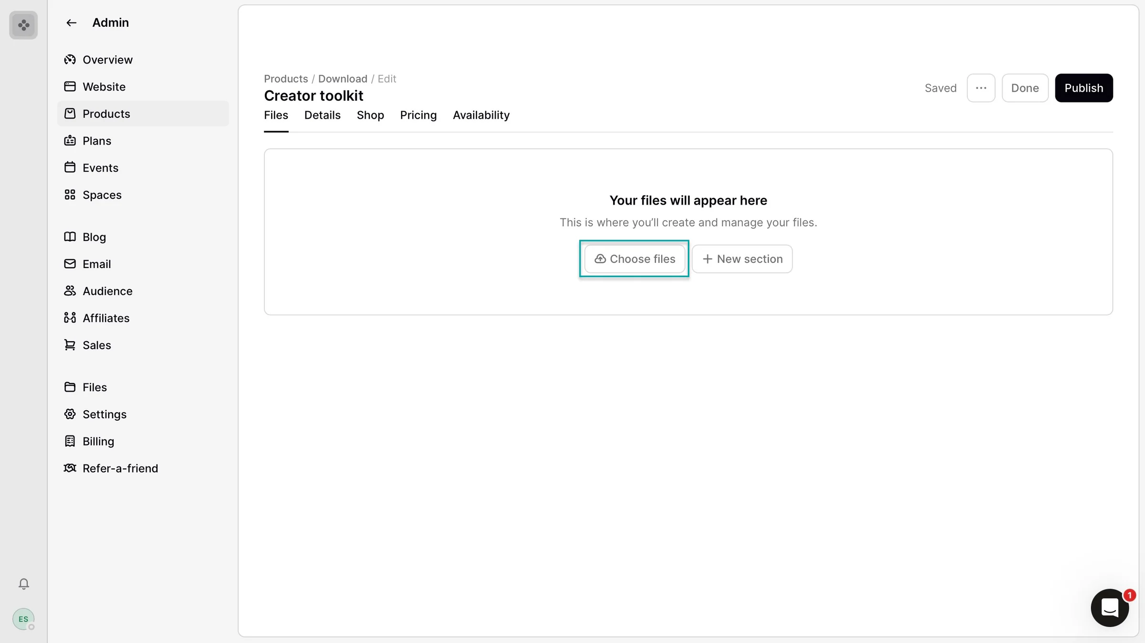Go to Spaces in the sidebar
The height and width of the screenshot is (643, 1145).
pos(143,195)
